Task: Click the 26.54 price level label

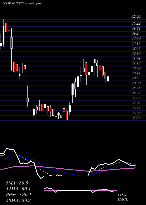Action: [x=136, y=108]
